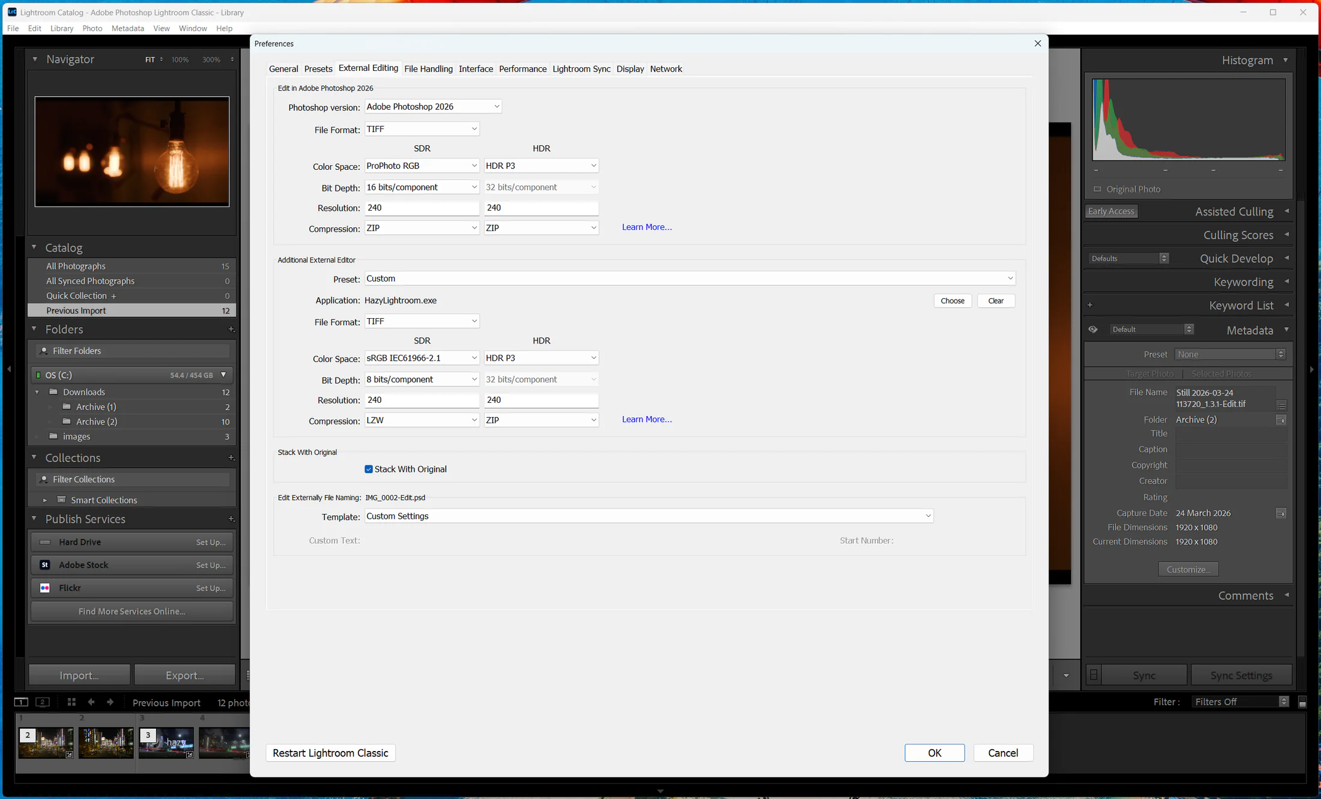The width and height of the screenshot is (1321, 799).
Task: Click Cancel in Preferences dialog
Action: click(1003, 753)
